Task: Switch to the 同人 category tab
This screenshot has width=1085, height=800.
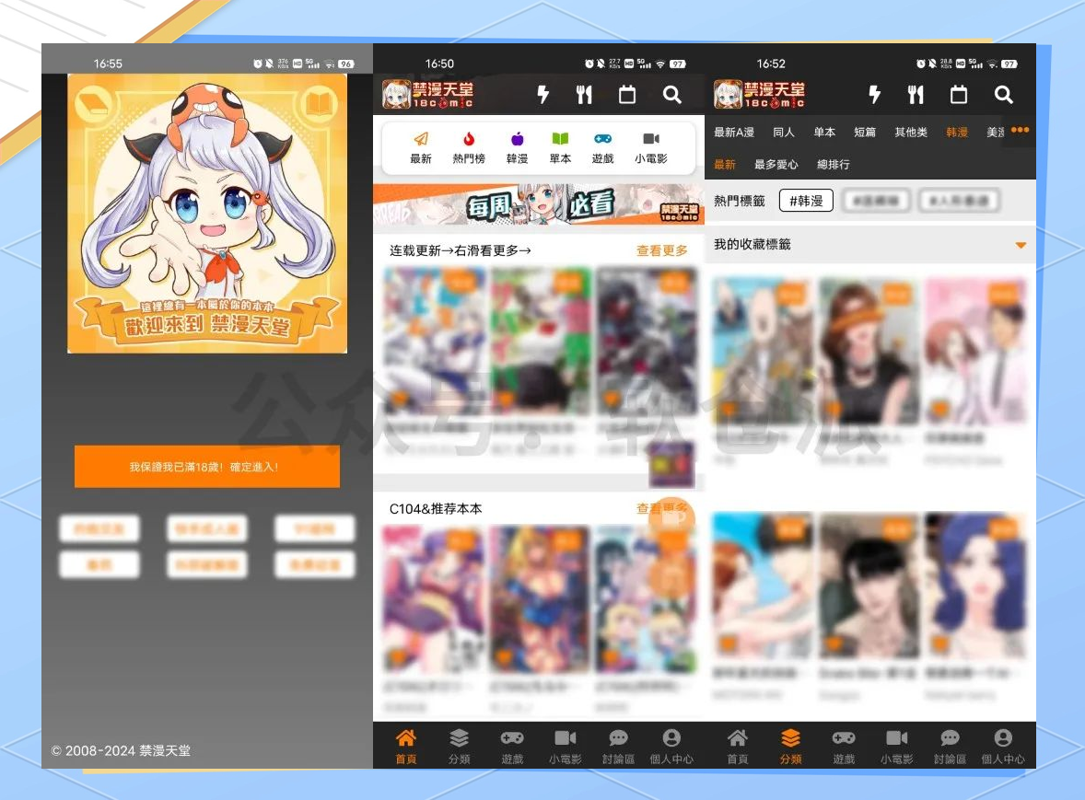Action: click(783, 132)
